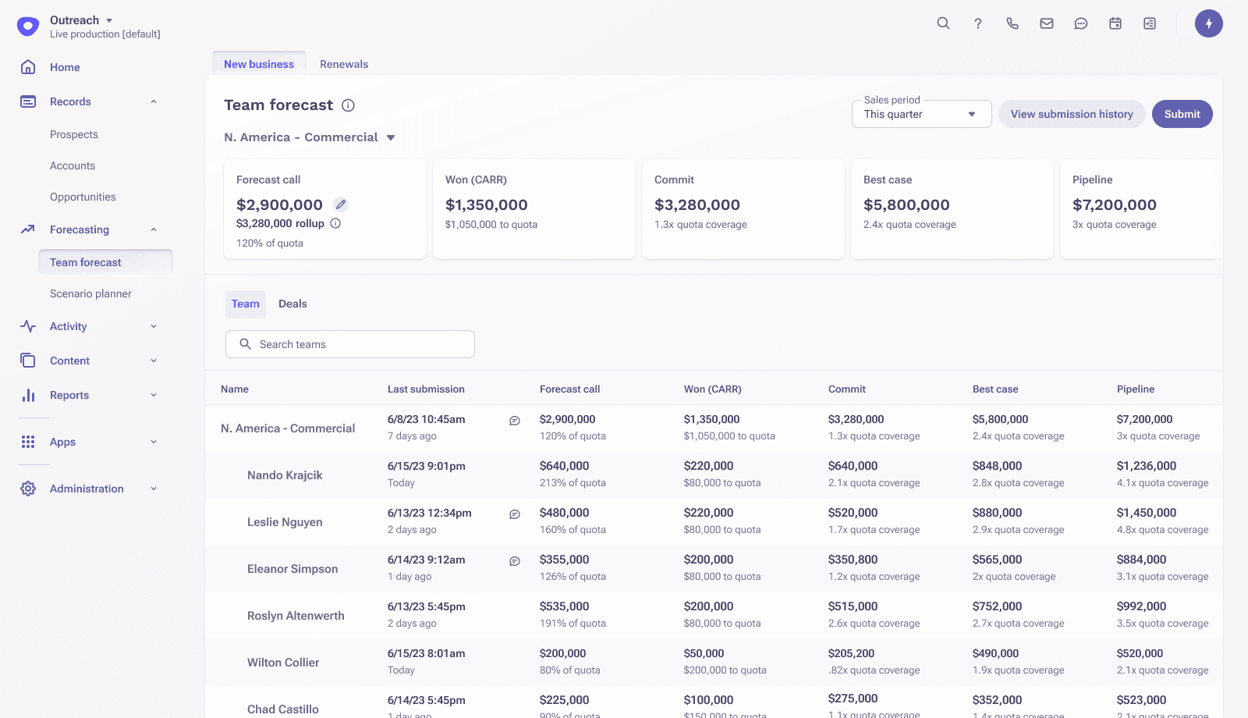Switch to the Deals tab
Screen dimensions: 1248x718
[x=292, y=304]
